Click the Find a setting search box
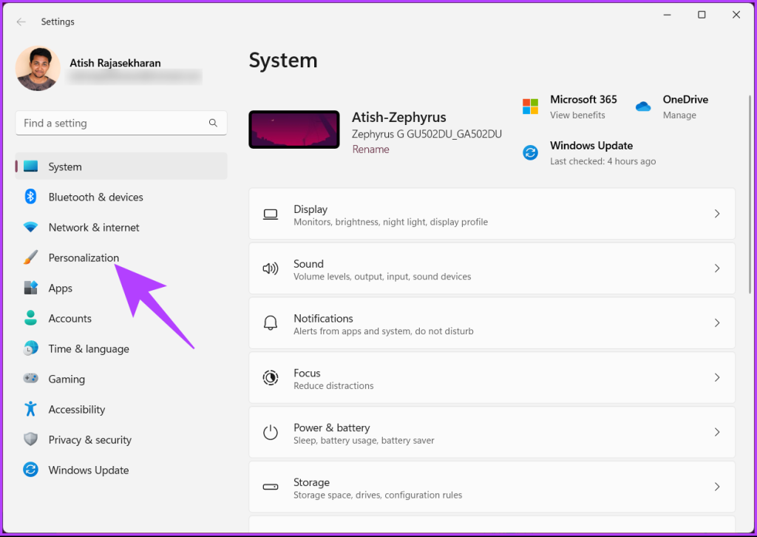757x537 pixels. tap(120, 123)
